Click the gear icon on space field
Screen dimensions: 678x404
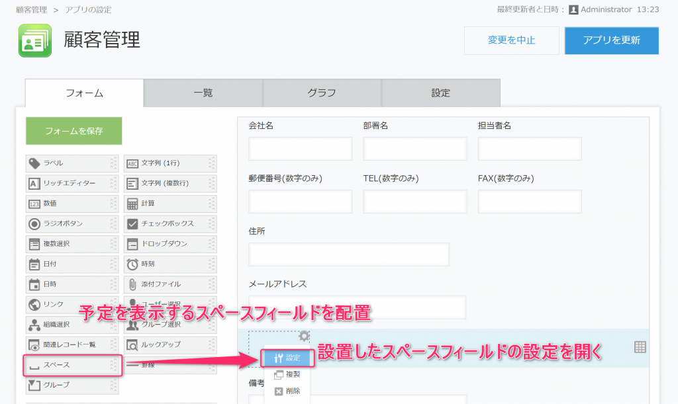(305, 336)
